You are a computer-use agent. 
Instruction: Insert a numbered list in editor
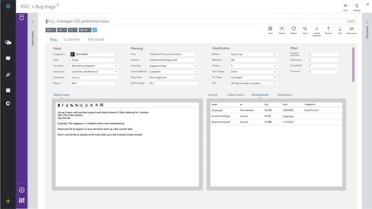(x=86, y=105)
